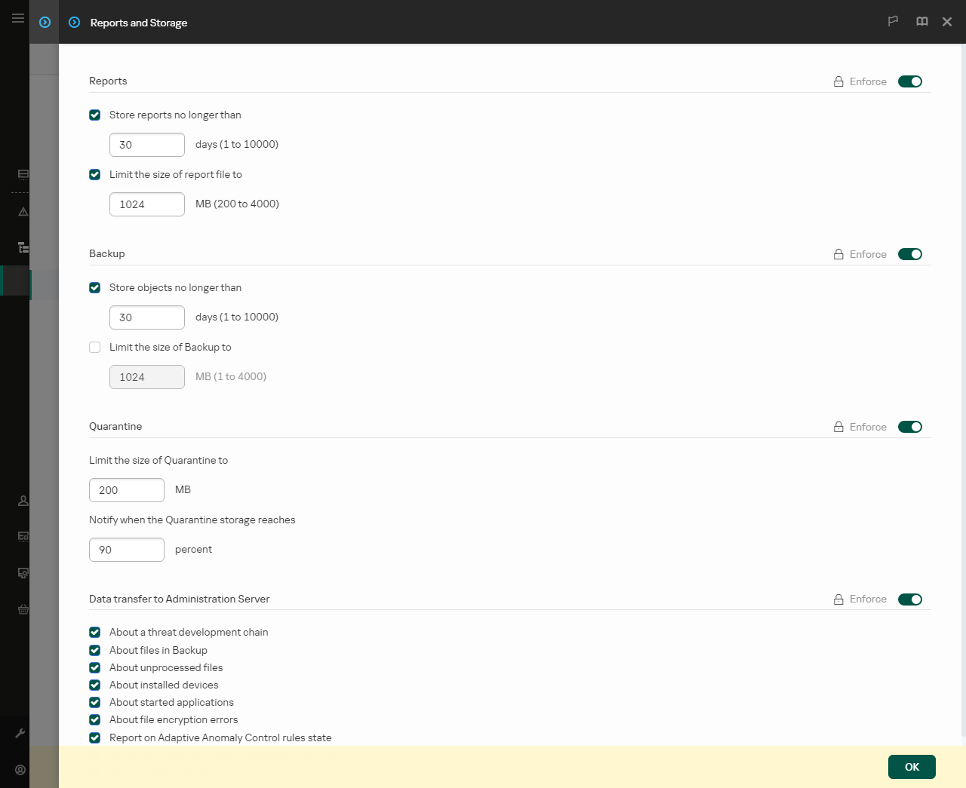Open settings via the wrench icon
This screenshot has height=788, width=966.
point(20,732)
